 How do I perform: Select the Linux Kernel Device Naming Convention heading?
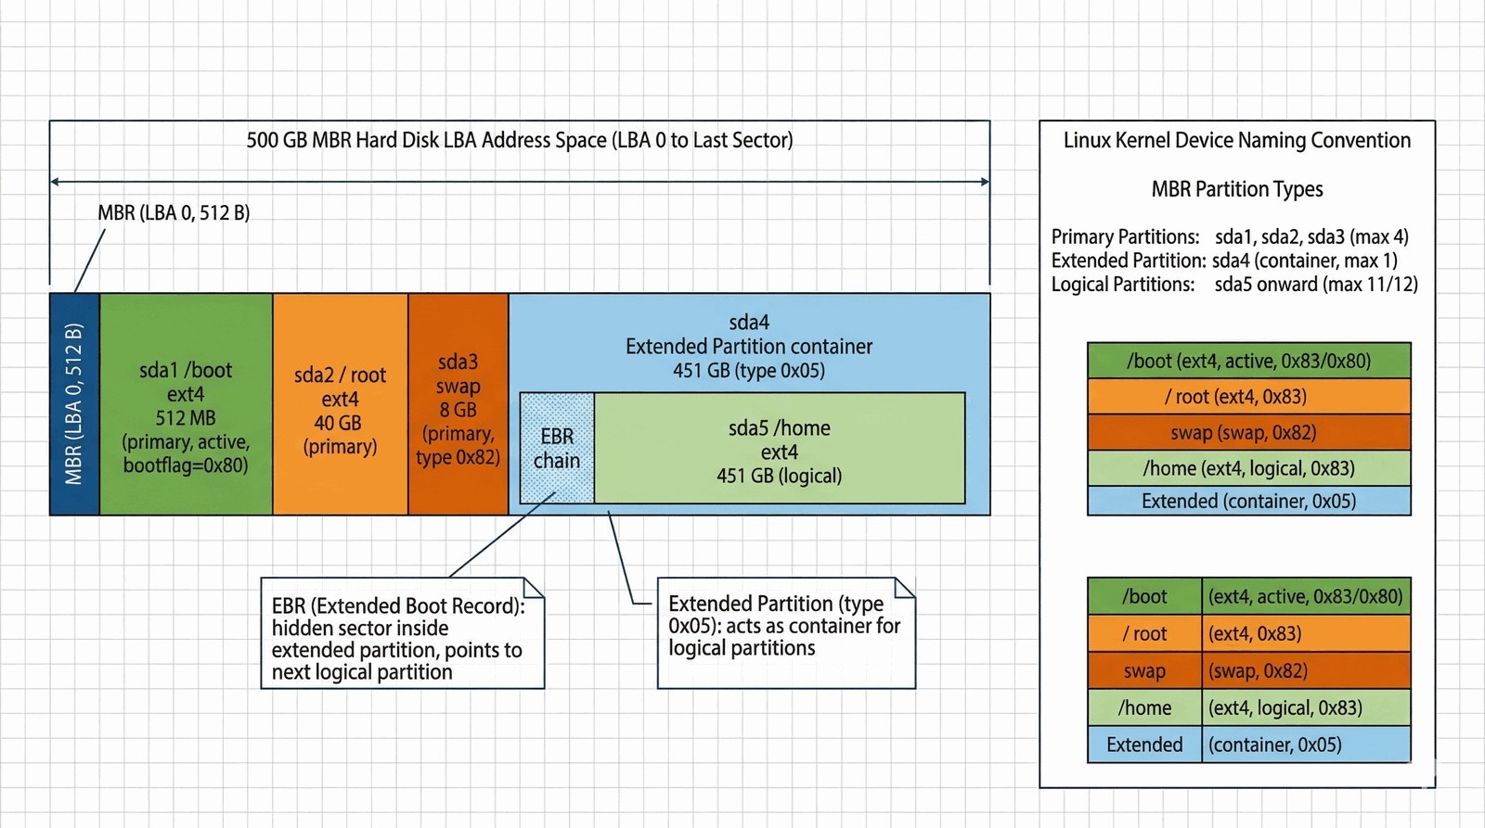pos(1236,140)
